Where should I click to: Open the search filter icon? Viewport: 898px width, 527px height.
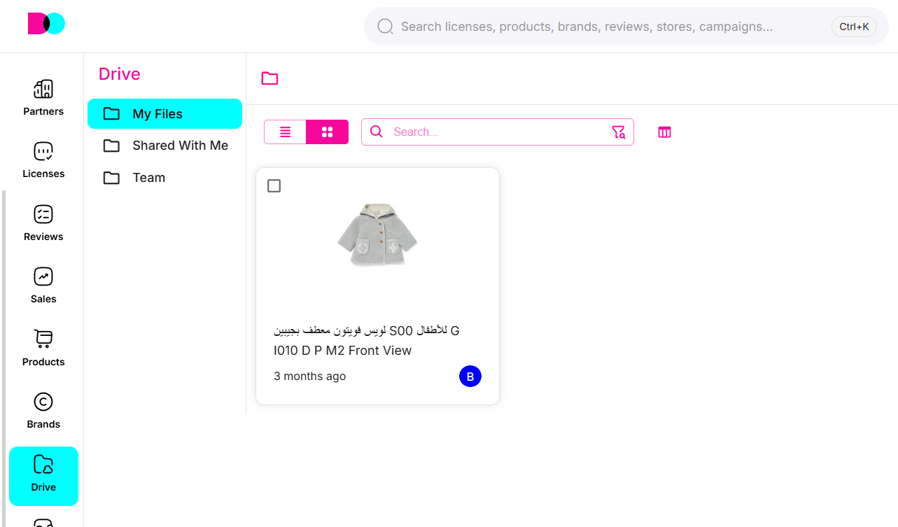(619, 132)
